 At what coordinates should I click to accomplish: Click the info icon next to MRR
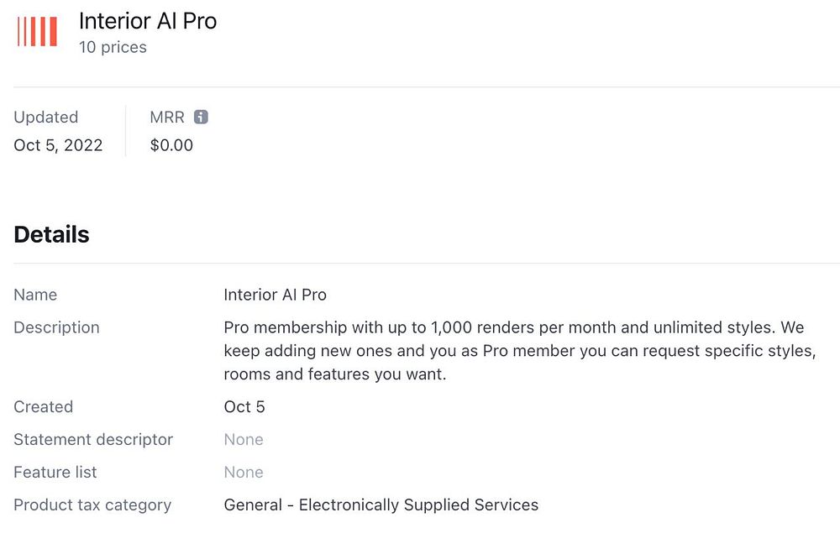click(201, 117)
